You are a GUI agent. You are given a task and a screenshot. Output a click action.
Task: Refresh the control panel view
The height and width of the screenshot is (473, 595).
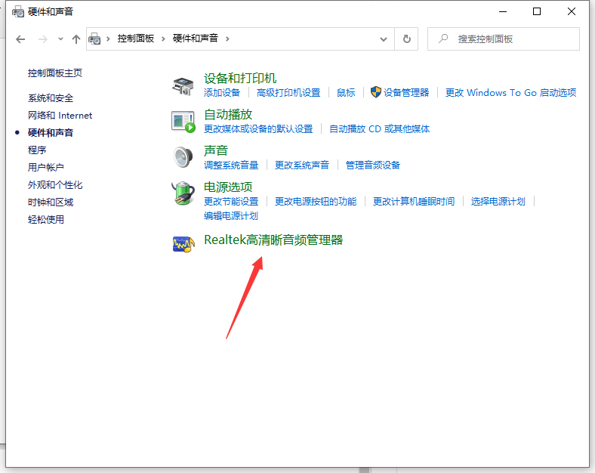pyautogui.click(x=407, y=39)
